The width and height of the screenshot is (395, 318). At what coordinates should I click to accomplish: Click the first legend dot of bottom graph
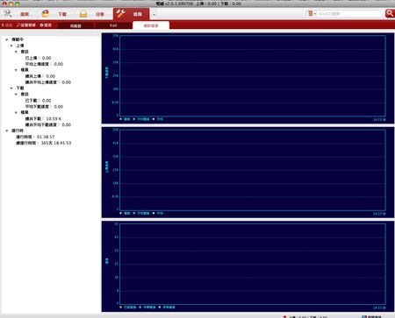click(x=120, y=307)
